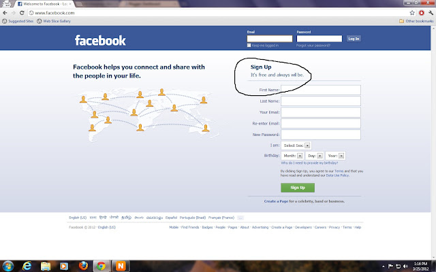
Task: Open the volume speaker icon in tray
Action: (x=406, y=267)
